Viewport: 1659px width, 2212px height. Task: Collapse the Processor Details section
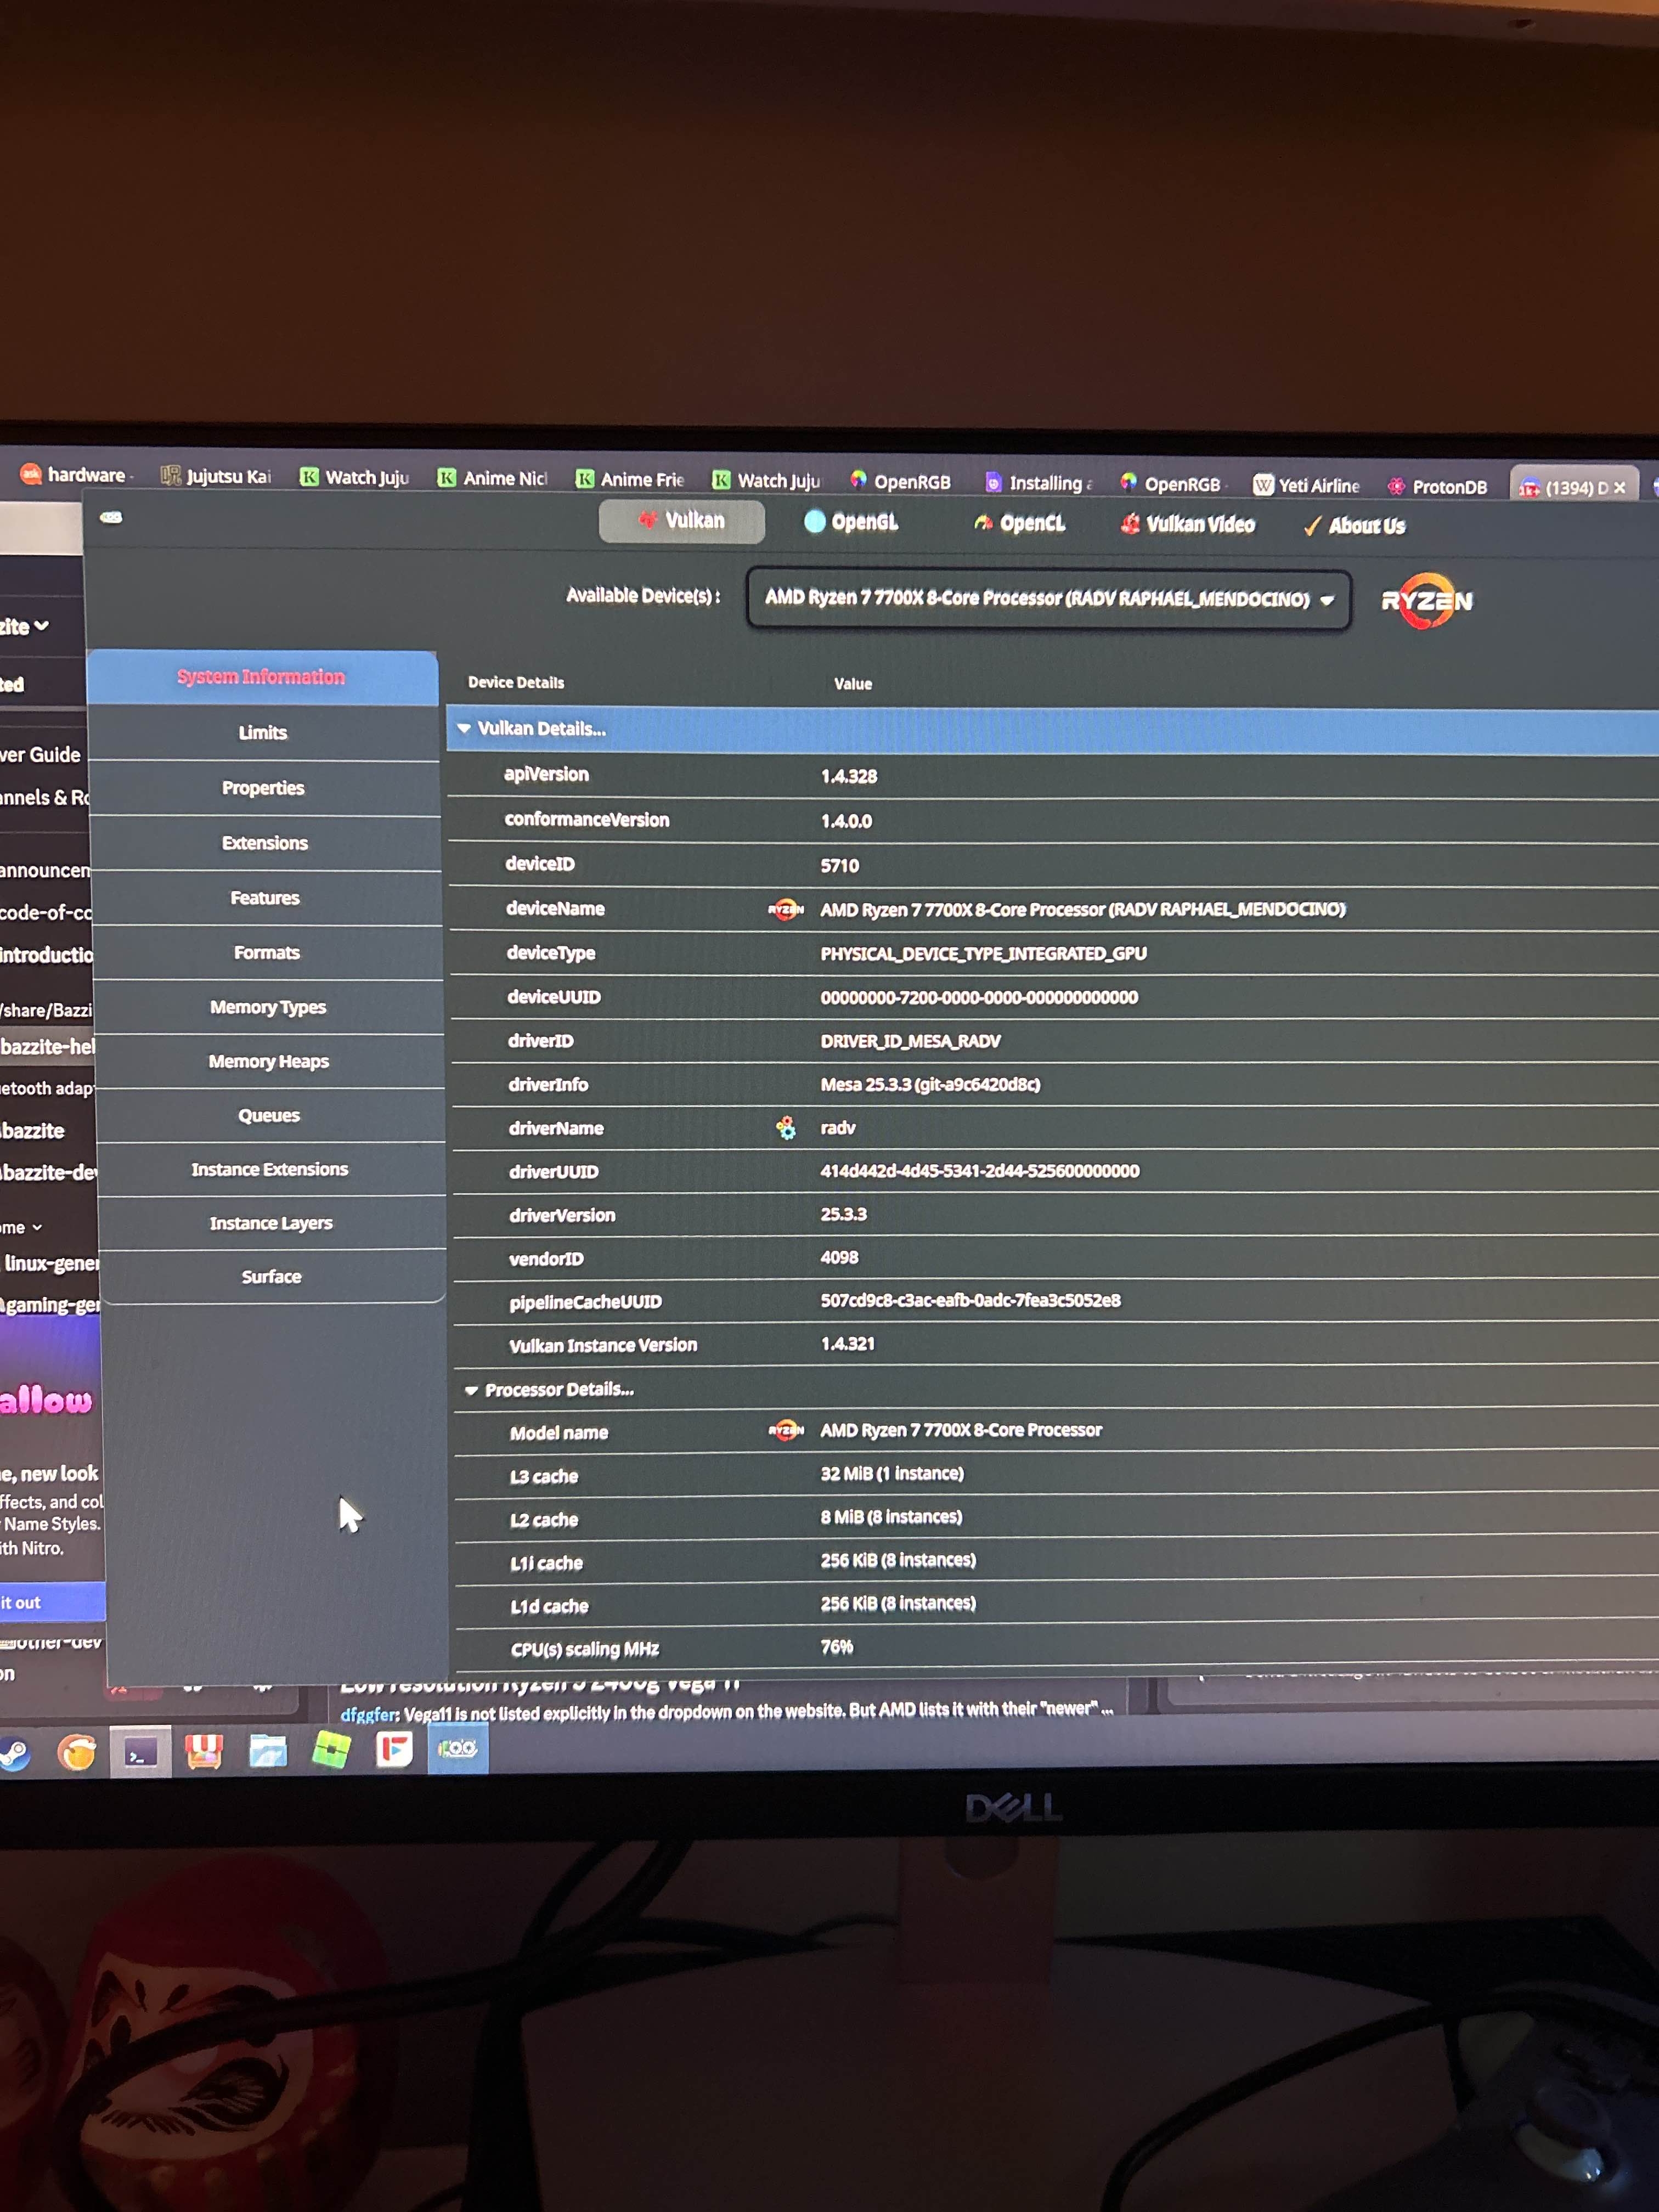pos(471,1390)
